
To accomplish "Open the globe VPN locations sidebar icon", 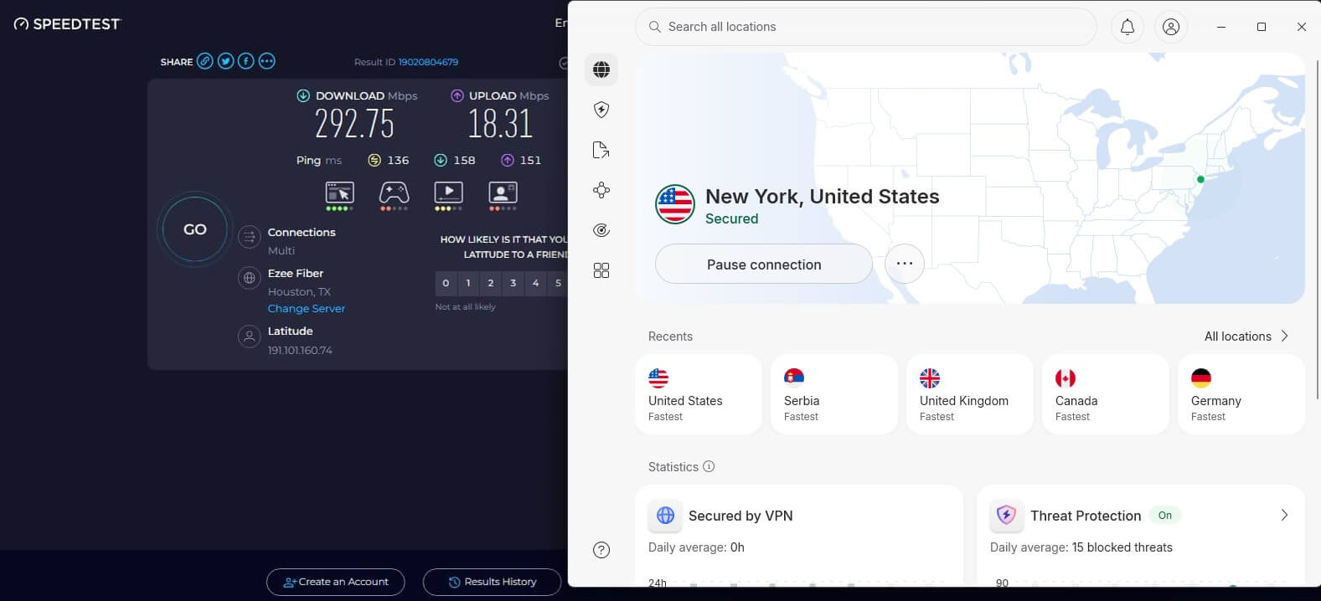I will coord(601,69).
